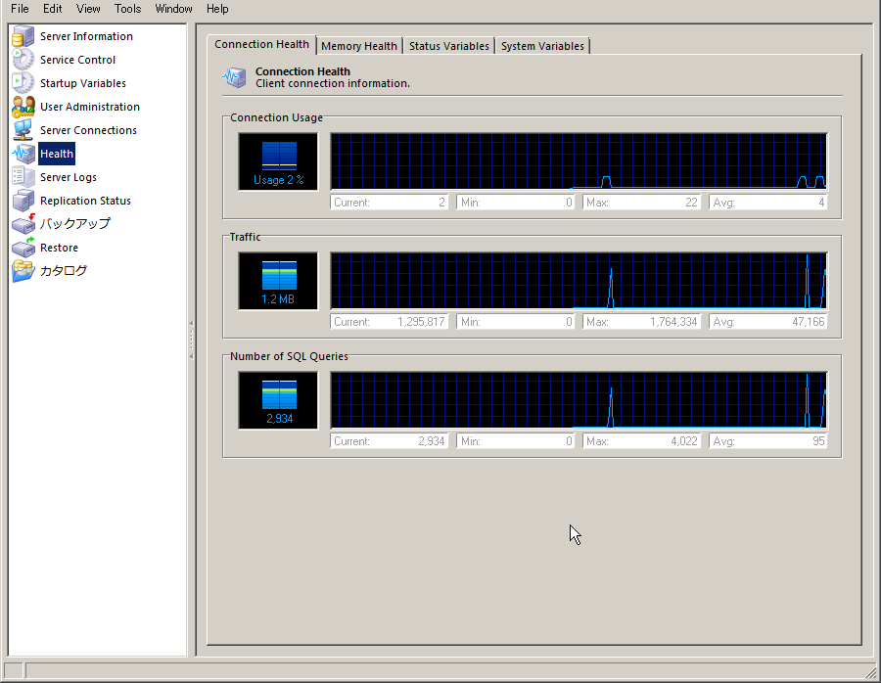
Task: Click the Startup Variables icon
Action: (23, 83)
